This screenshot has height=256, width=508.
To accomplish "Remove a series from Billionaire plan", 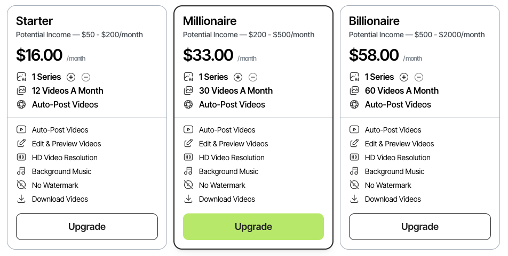I will pos(419,77).
